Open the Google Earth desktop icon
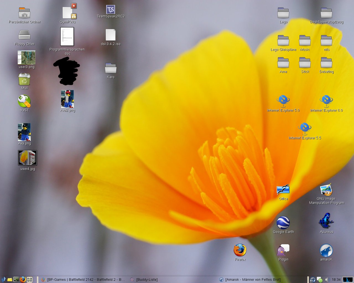This screenshot has height=283, width=354. pos(283,223)
